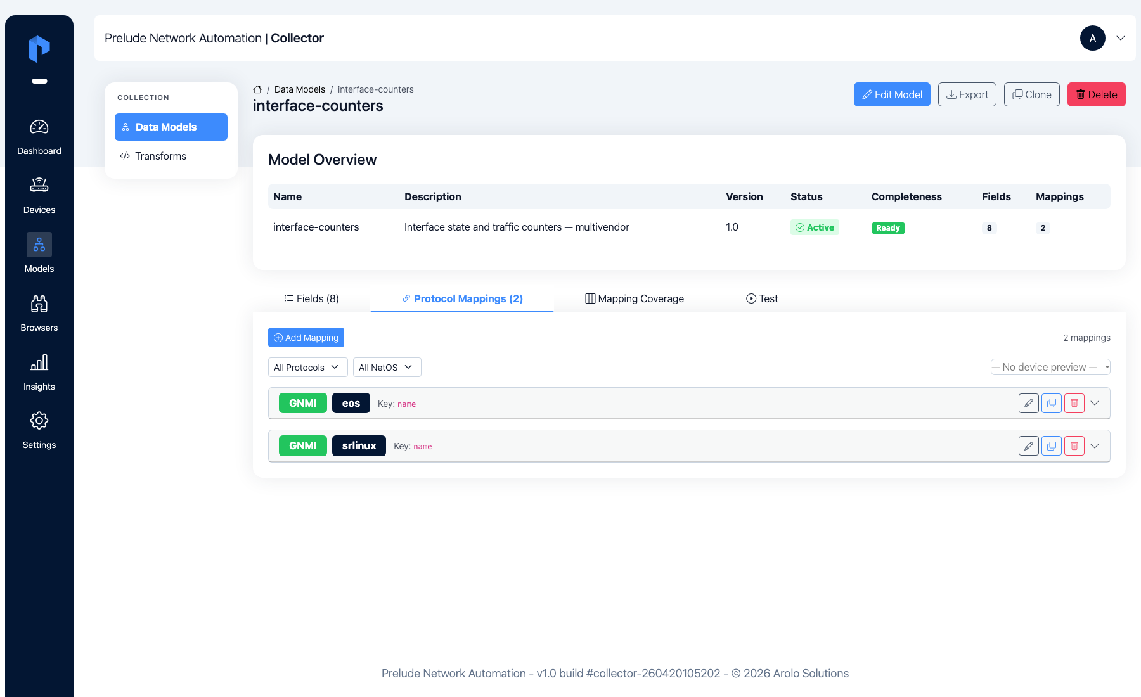Click the Add Mapping button
The height and width of the screenshot is (697, 1141).
coord(306,338)
